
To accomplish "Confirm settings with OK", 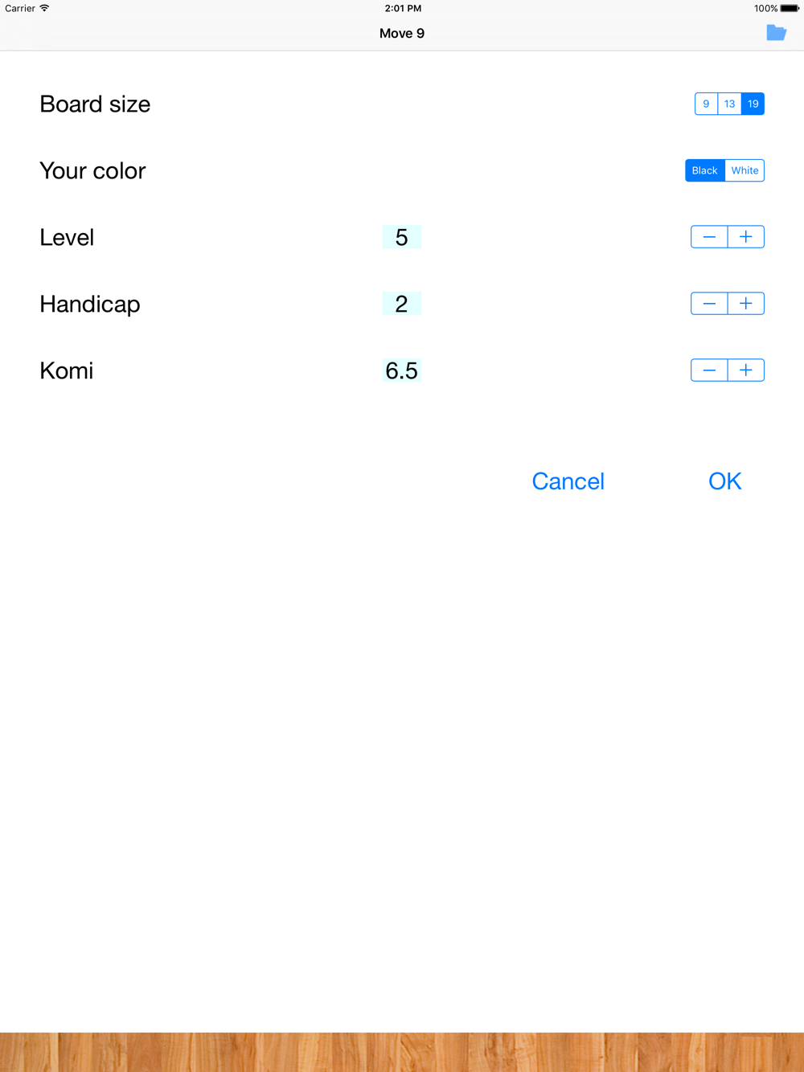I will (x=724, y=481).
